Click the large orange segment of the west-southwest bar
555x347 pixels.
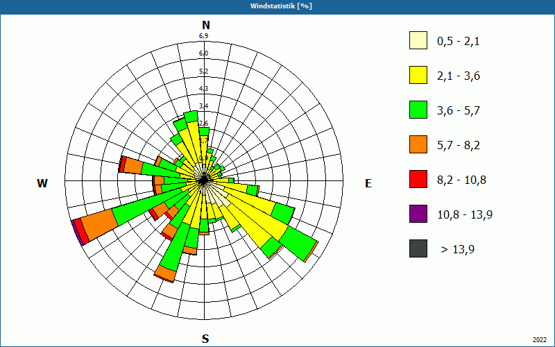pos(100,225)
